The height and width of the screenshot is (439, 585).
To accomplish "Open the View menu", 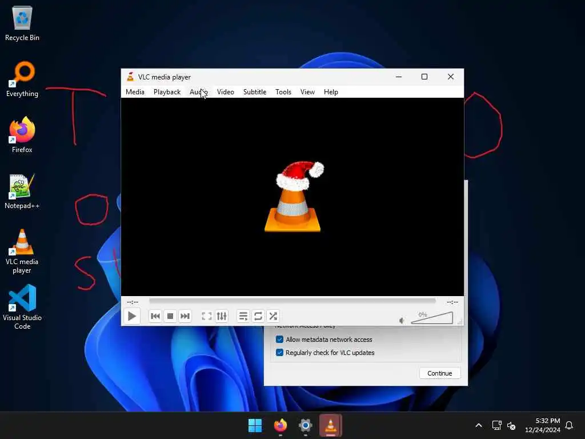I will 307,92.
